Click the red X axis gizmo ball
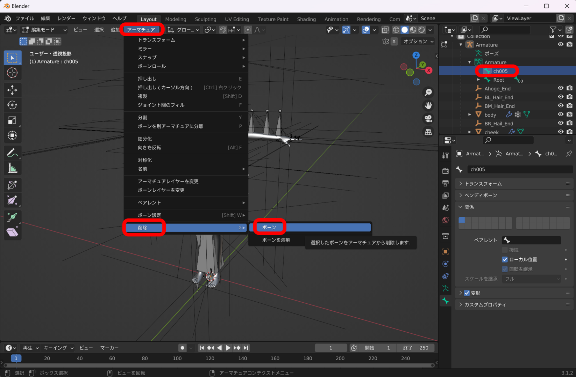The height and width of the screenshot is (377, 576). (x=429, y=70)
